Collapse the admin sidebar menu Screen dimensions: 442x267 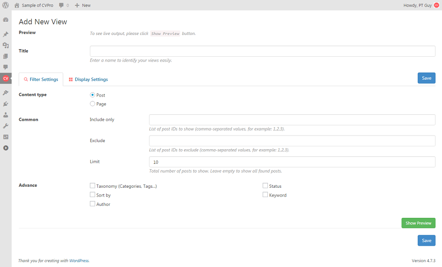tap(6, 148)
